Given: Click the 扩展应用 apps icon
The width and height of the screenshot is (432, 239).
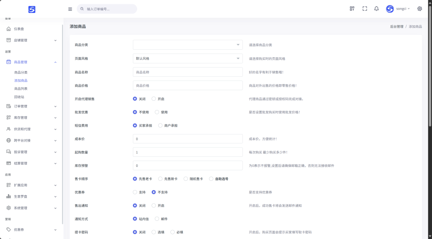Looking at the screenshot, I should tap(8, 185).
